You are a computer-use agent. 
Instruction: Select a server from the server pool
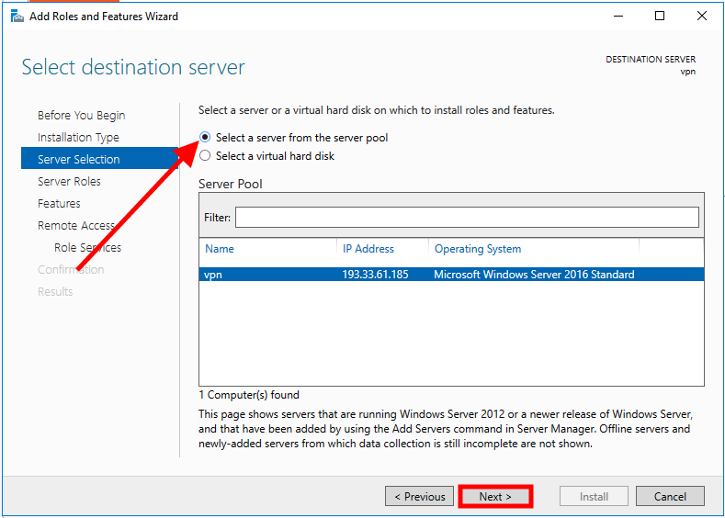[205, 138]
